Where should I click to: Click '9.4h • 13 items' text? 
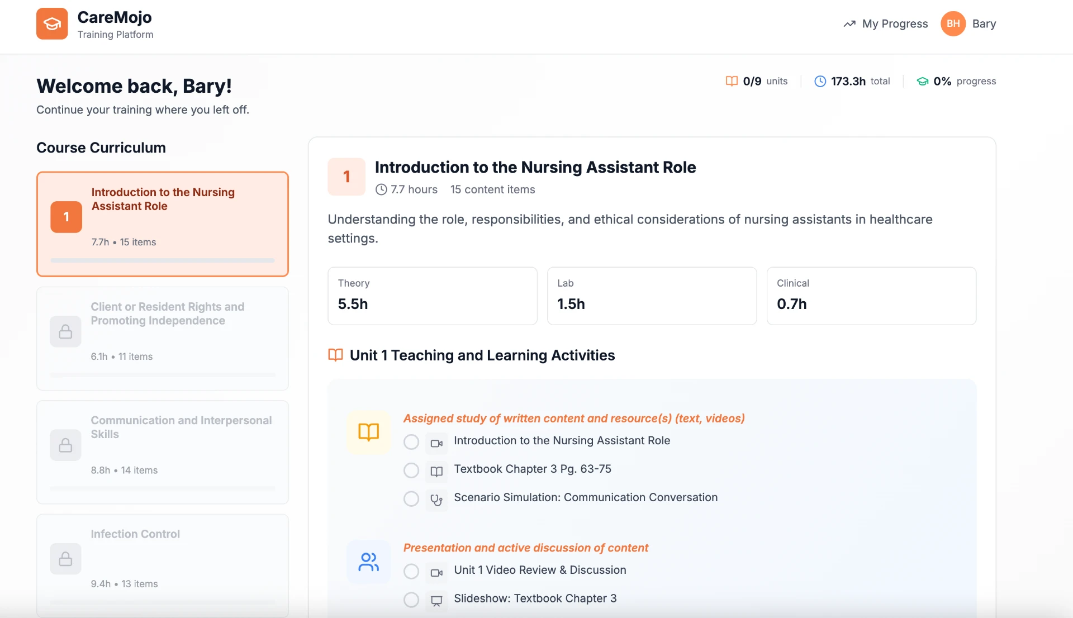coord(124,584)
